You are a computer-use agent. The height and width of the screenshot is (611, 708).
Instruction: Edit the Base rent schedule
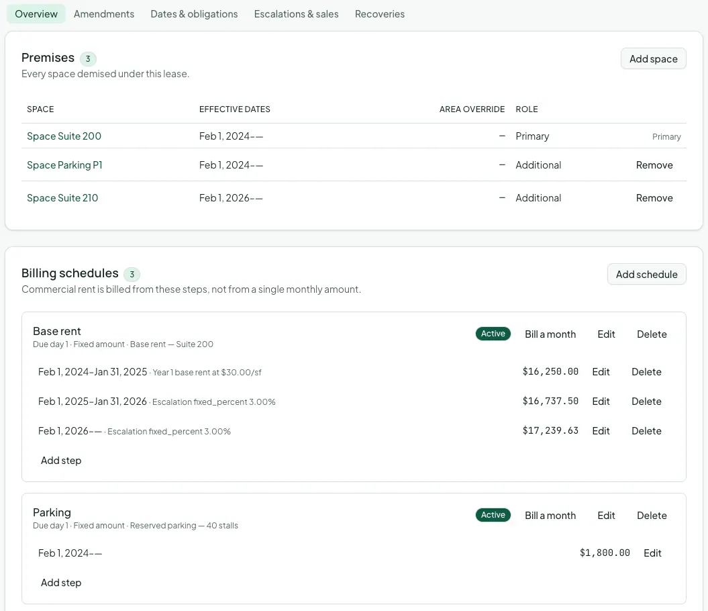(606, 334)
